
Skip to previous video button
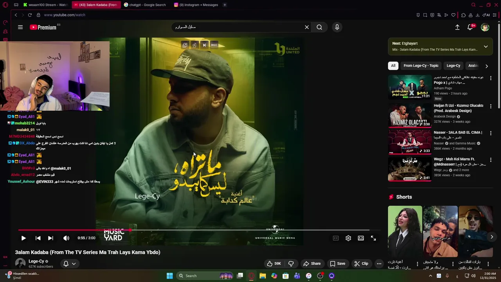click(x=38, y=238)
